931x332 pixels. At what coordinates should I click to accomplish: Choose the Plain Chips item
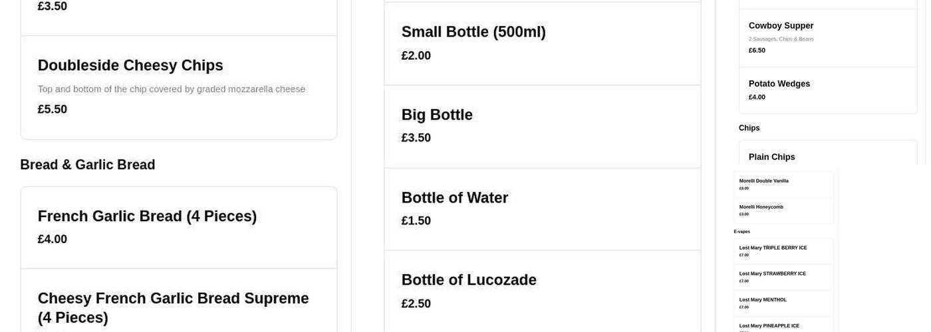tap(827, 157)
